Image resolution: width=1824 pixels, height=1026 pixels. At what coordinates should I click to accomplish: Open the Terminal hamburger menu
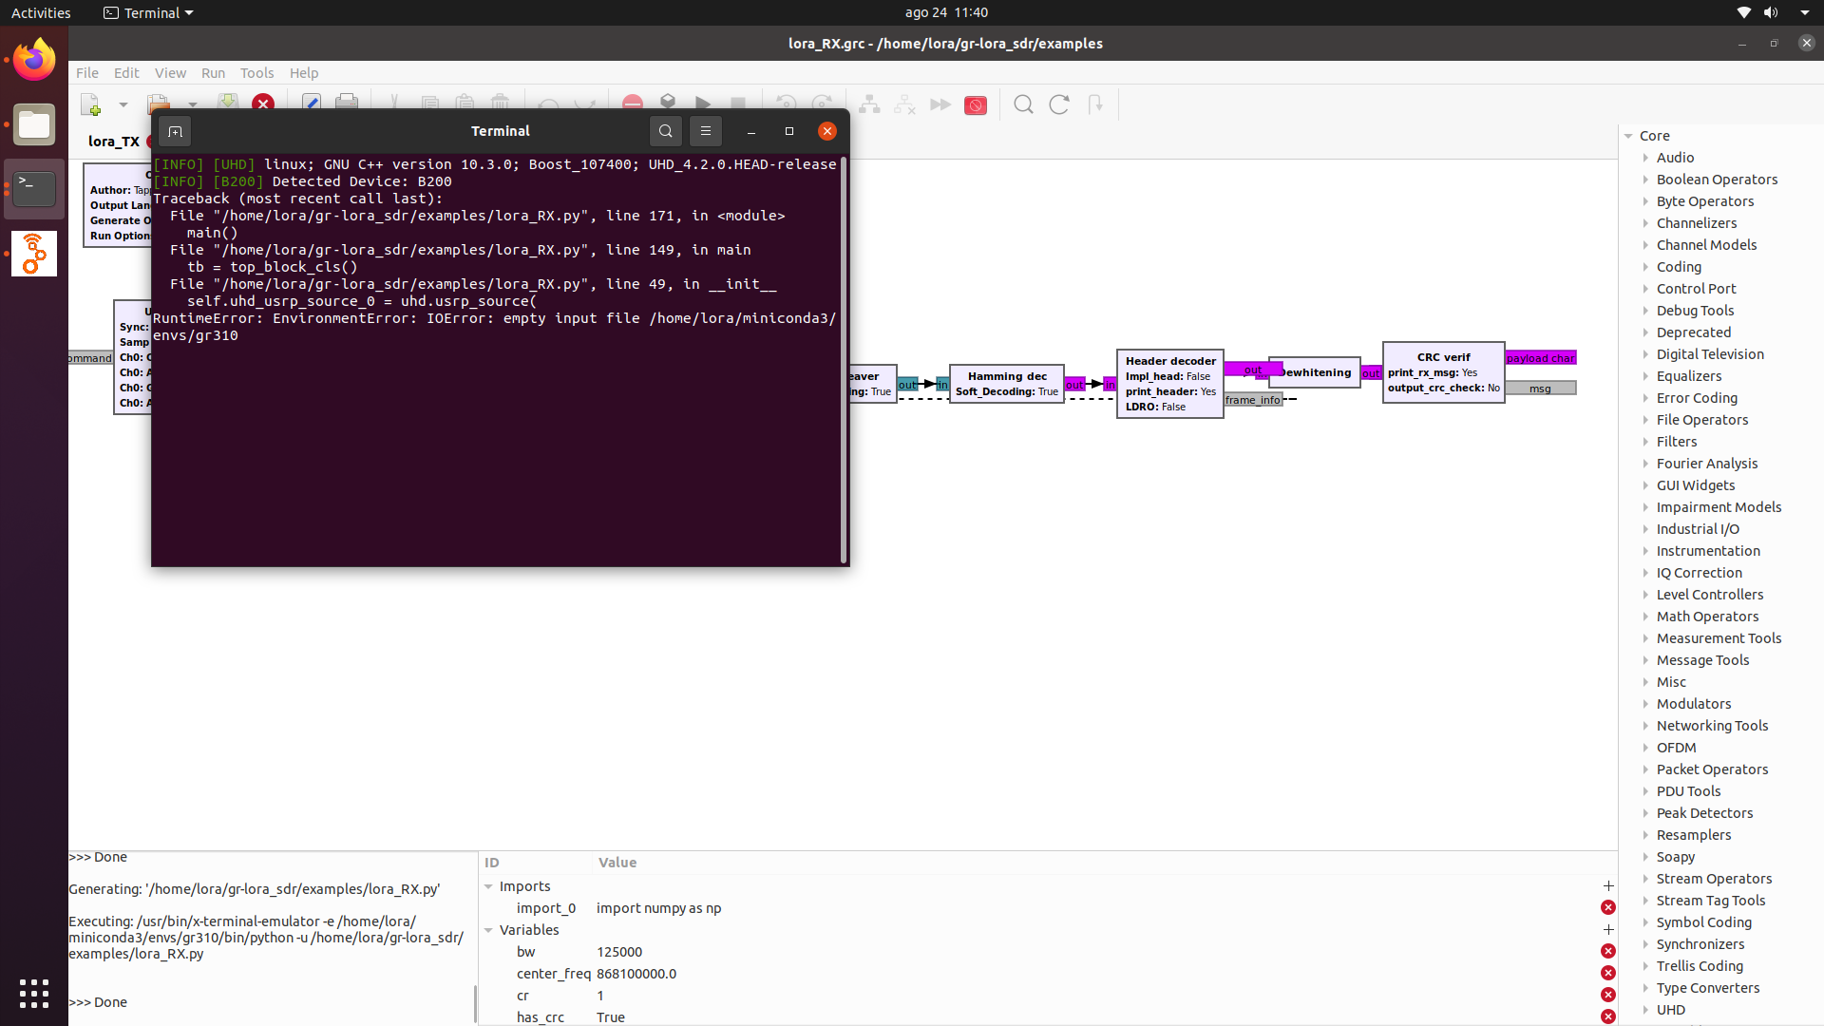(706, 131)
